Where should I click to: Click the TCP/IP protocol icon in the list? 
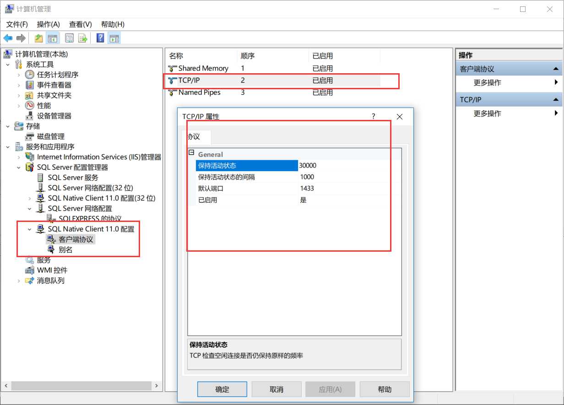(173, 81)
